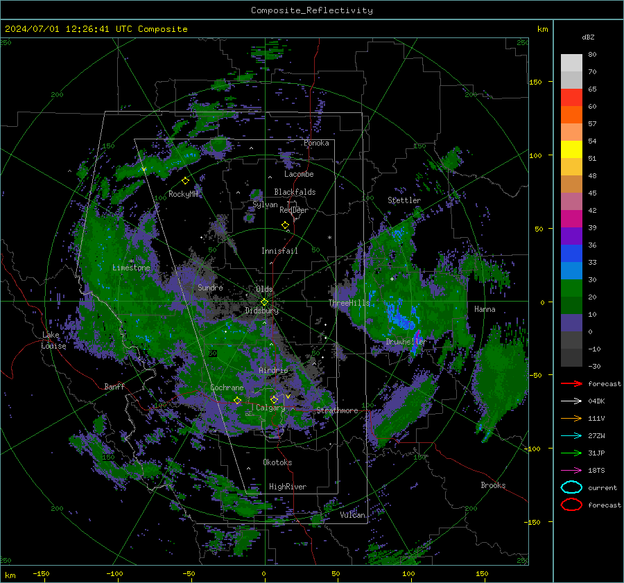Viewport: 624px width, 583px height.
Task: Click the Innisfail city label
Action: [279, 251]
